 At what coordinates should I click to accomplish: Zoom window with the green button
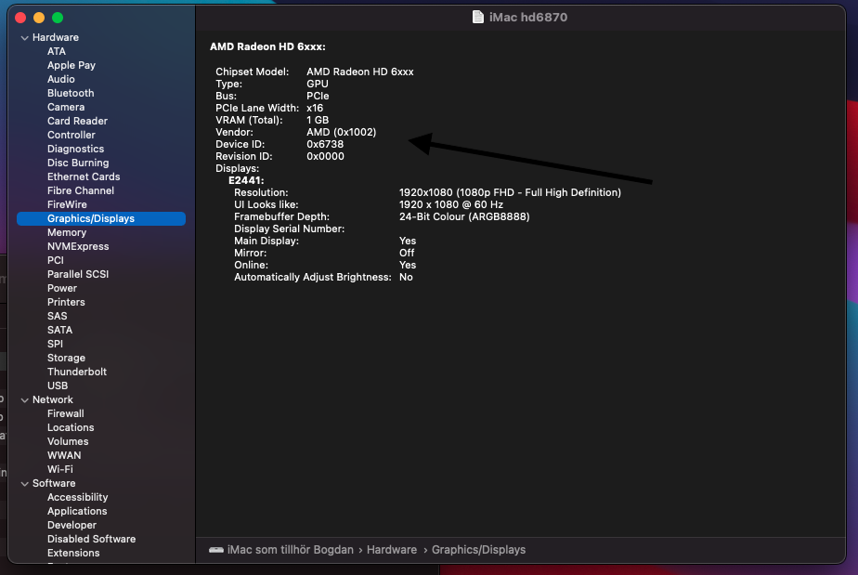[58, 18]
